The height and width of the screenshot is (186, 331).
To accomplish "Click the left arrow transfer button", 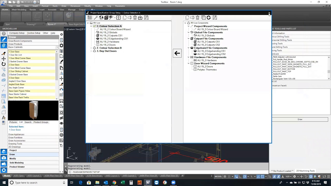I will 177,53.
